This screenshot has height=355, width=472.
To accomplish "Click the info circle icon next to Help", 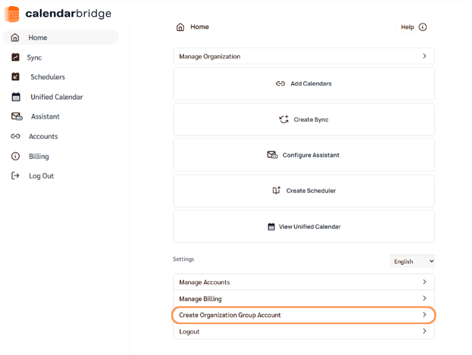I will 423,27.
